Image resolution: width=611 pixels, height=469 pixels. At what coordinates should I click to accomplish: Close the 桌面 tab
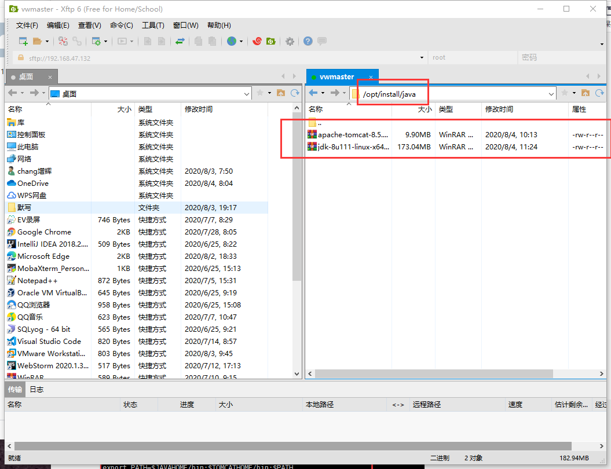tap(50, 77)
